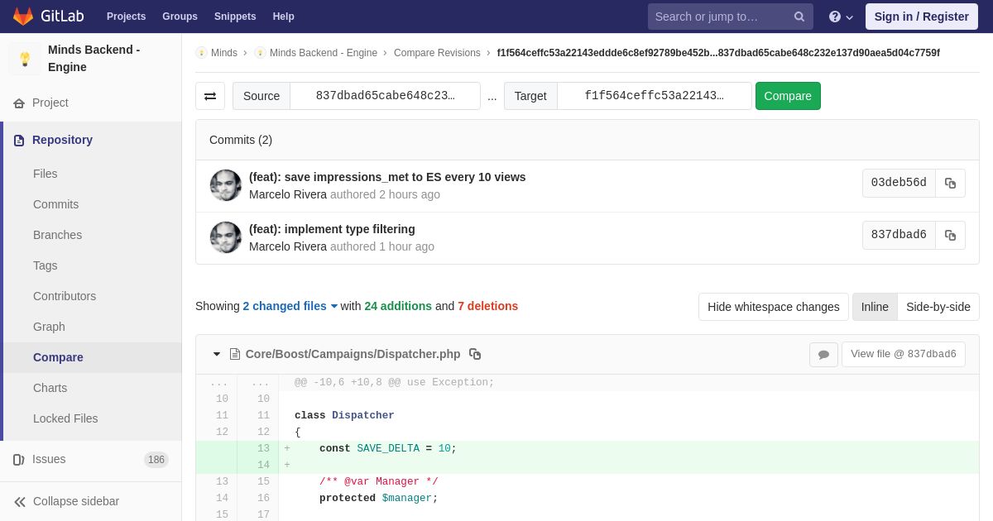Click Minds Backend - Engine breadcrumb

(x=324, y=53)
